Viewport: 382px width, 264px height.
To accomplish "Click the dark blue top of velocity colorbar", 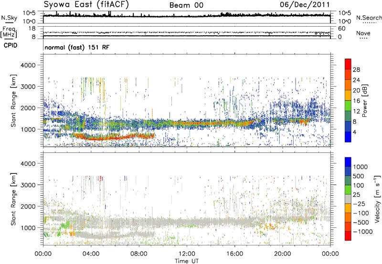I will [348, 162].
